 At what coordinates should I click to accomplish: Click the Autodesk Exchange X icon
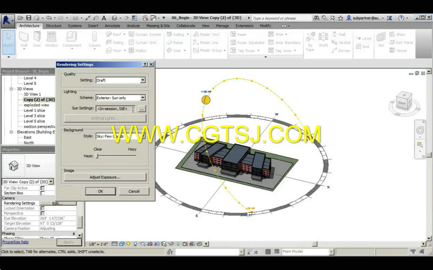389,18
